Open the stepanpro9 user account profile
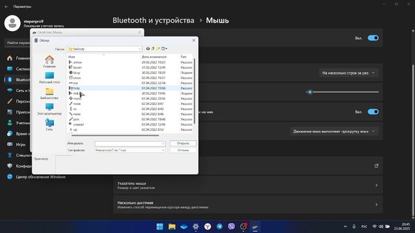Image resolution: width=415 pixels, height=233 pixels. point(34,23)
